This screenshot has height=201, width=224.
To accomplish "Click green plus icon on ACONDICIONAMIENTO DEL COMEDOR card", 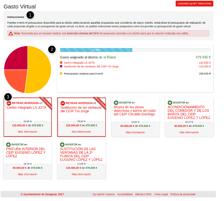I will (170, 103).
